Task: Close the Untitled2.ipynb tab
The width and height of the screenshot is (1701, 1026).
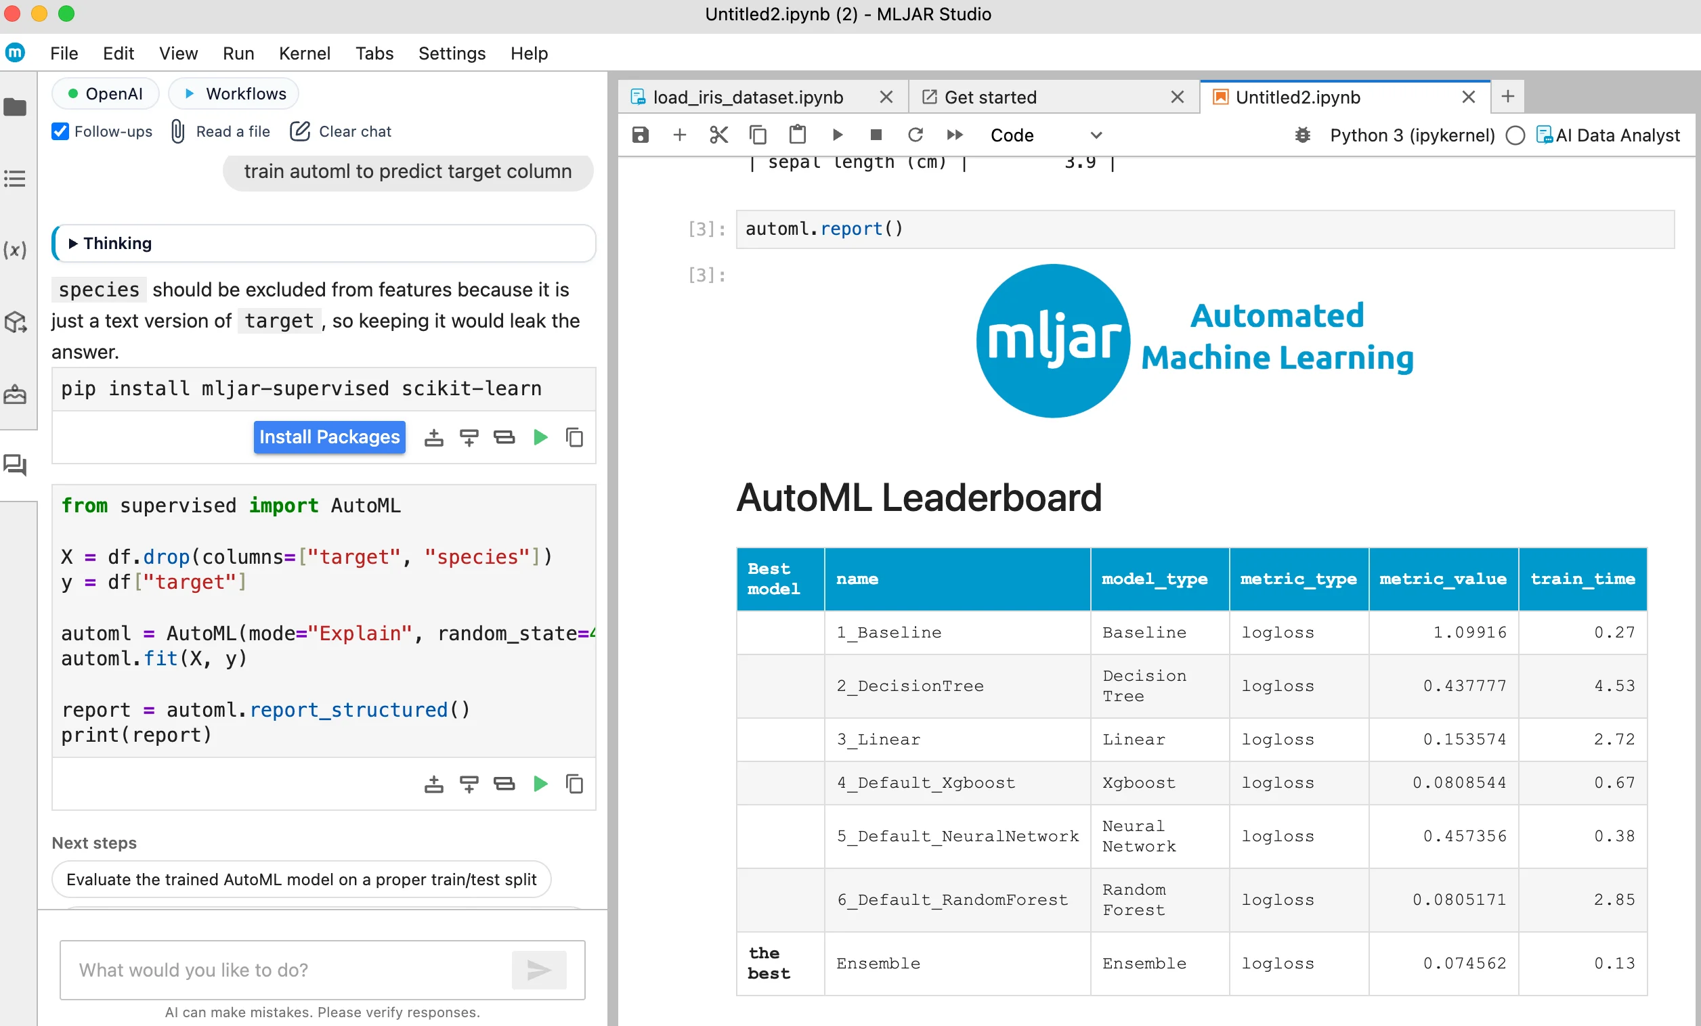Action: (x=1469, y=97)
